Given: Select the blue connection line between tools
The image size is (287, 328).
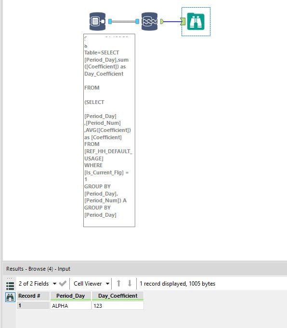Looking at the screenshot, I should (172, 21).
